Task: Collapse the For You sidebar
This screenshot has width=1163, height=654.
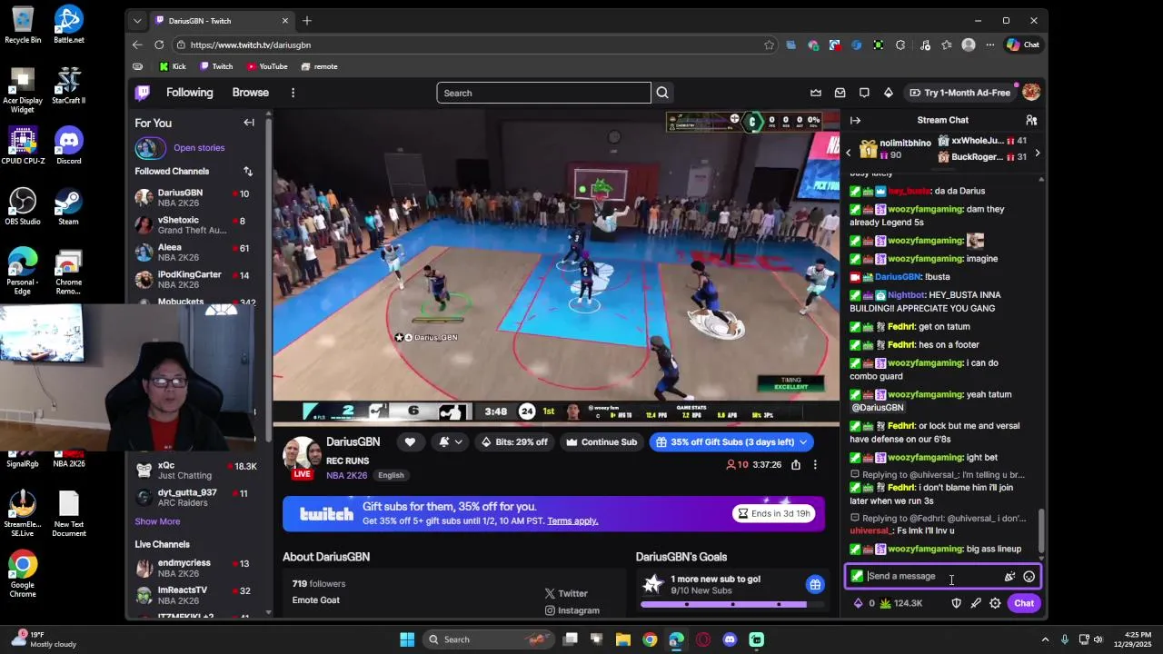Action: pyautogui.click(x=249, y=123)
